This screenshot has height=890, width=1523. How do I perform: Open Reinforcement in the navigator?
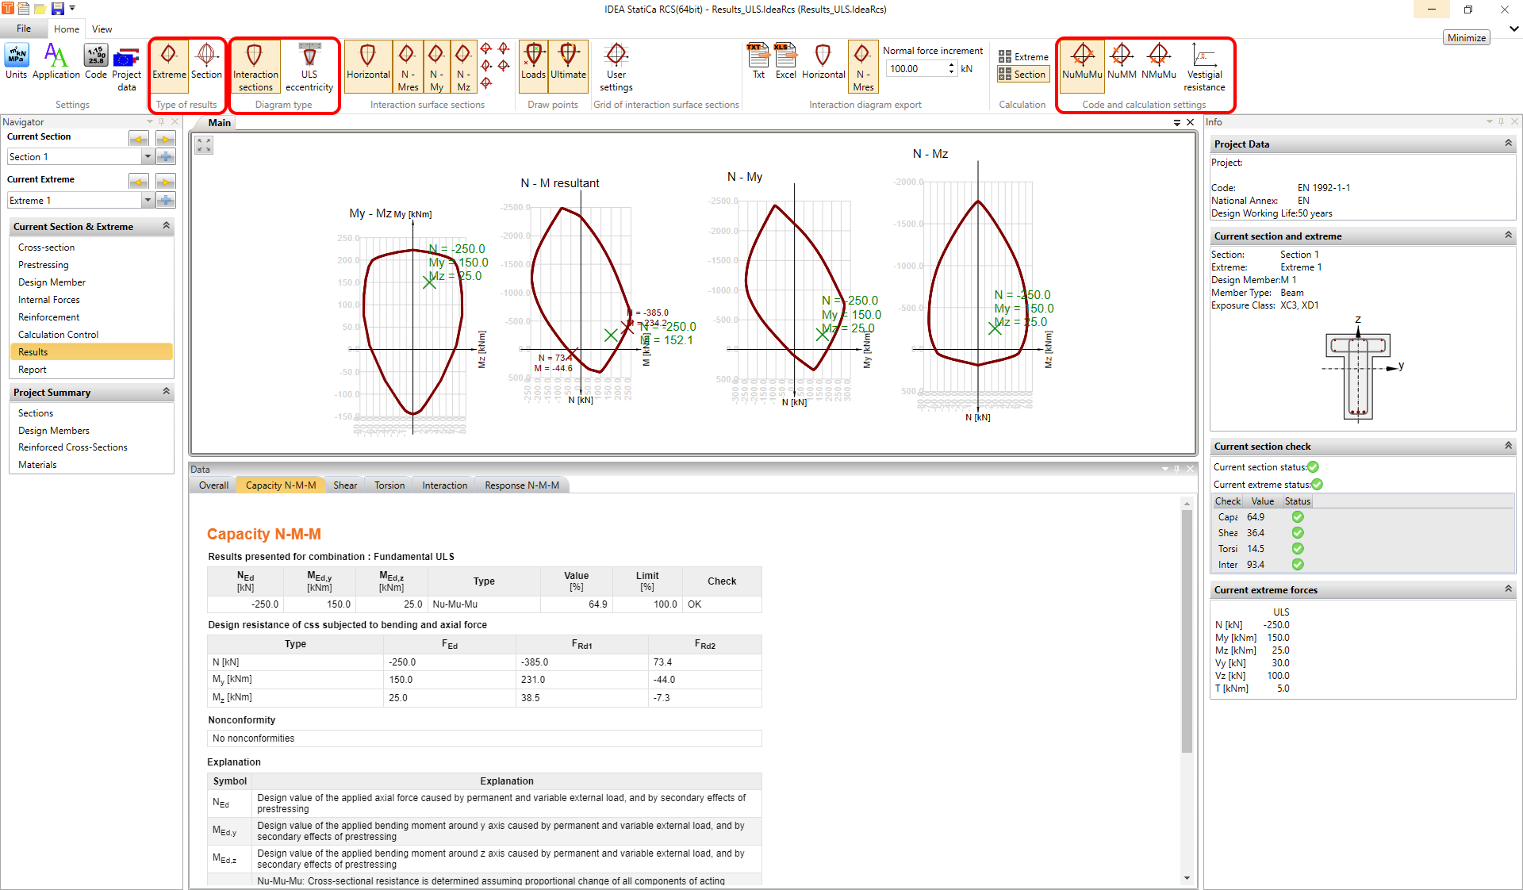pos(48,317)
